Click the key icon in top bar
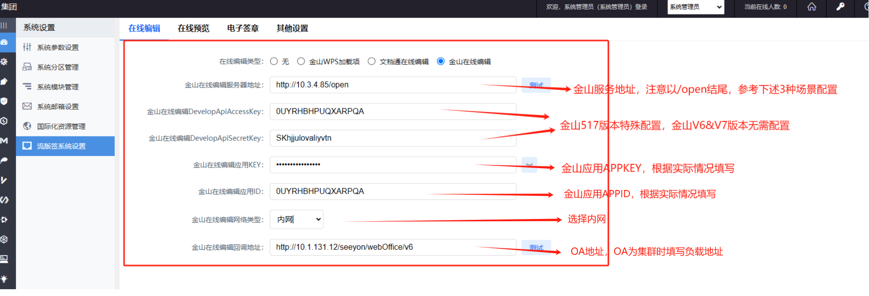This screenshot has height=296, width=869. (840, 7)
